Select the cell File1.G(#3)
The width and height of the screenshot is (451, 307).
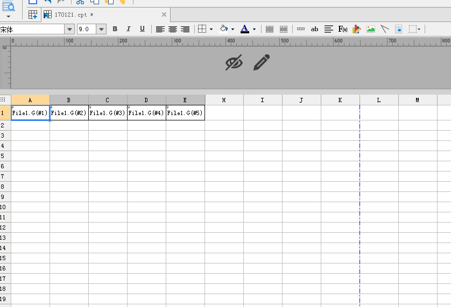click(x=108, y=113)
